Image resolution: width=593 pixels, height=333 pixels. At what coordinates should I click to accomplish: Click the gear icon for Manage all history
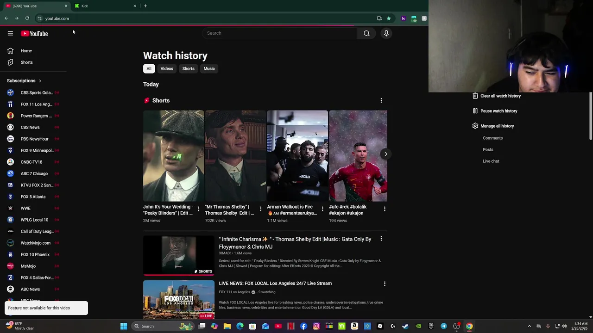[x=475, y=126]
